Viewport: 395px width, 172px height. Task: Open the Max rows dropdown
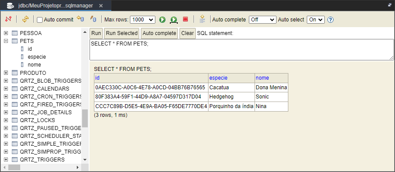click(x=143, y=20)
